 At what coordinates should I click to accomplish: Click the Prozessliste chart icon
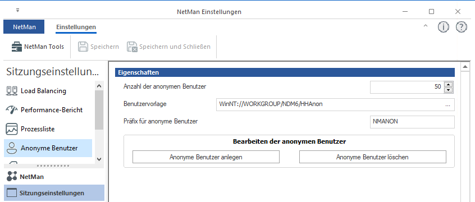coord(12,129)
